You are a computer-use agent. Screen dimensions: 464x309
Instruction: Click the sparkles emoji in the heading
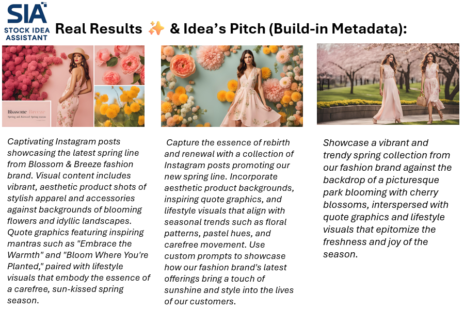pos(156,28)
